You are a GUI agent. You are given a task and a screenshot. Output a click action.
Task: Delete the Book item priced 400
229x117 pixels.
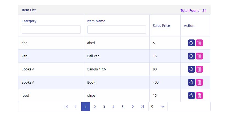pos(199,82)
